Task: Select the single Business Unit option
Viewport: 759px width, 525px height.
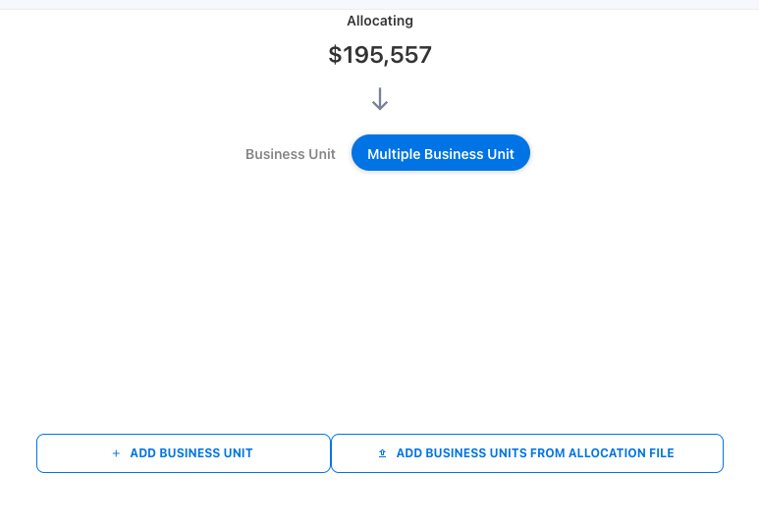Action: (290, 154)
